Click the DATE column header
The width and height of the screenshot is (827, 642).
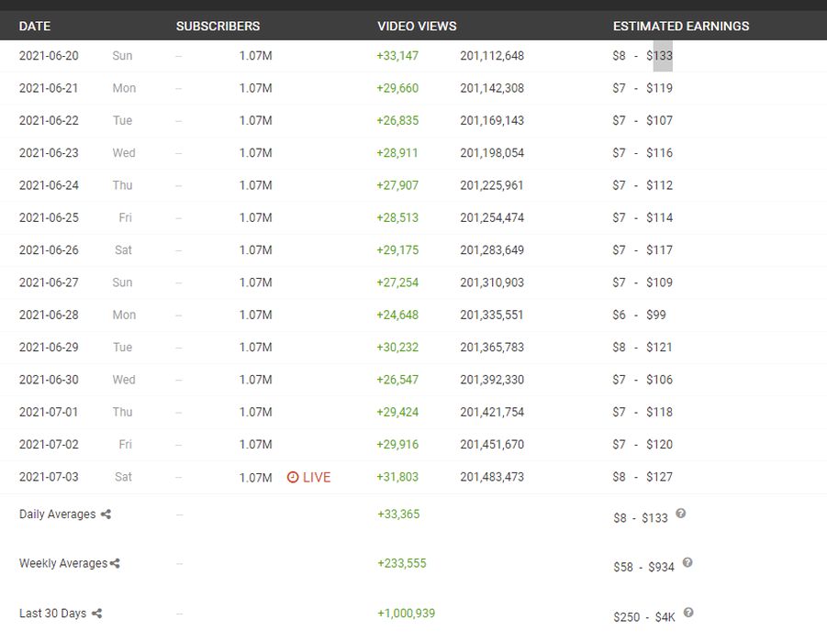click(x=35, y=26)
